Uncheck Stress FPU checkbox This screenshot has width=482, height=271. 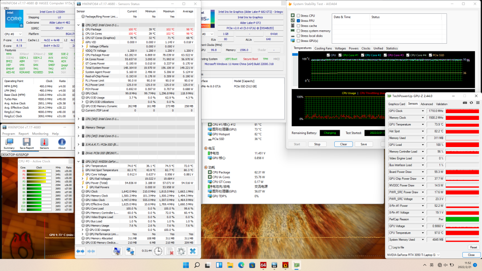298,21
